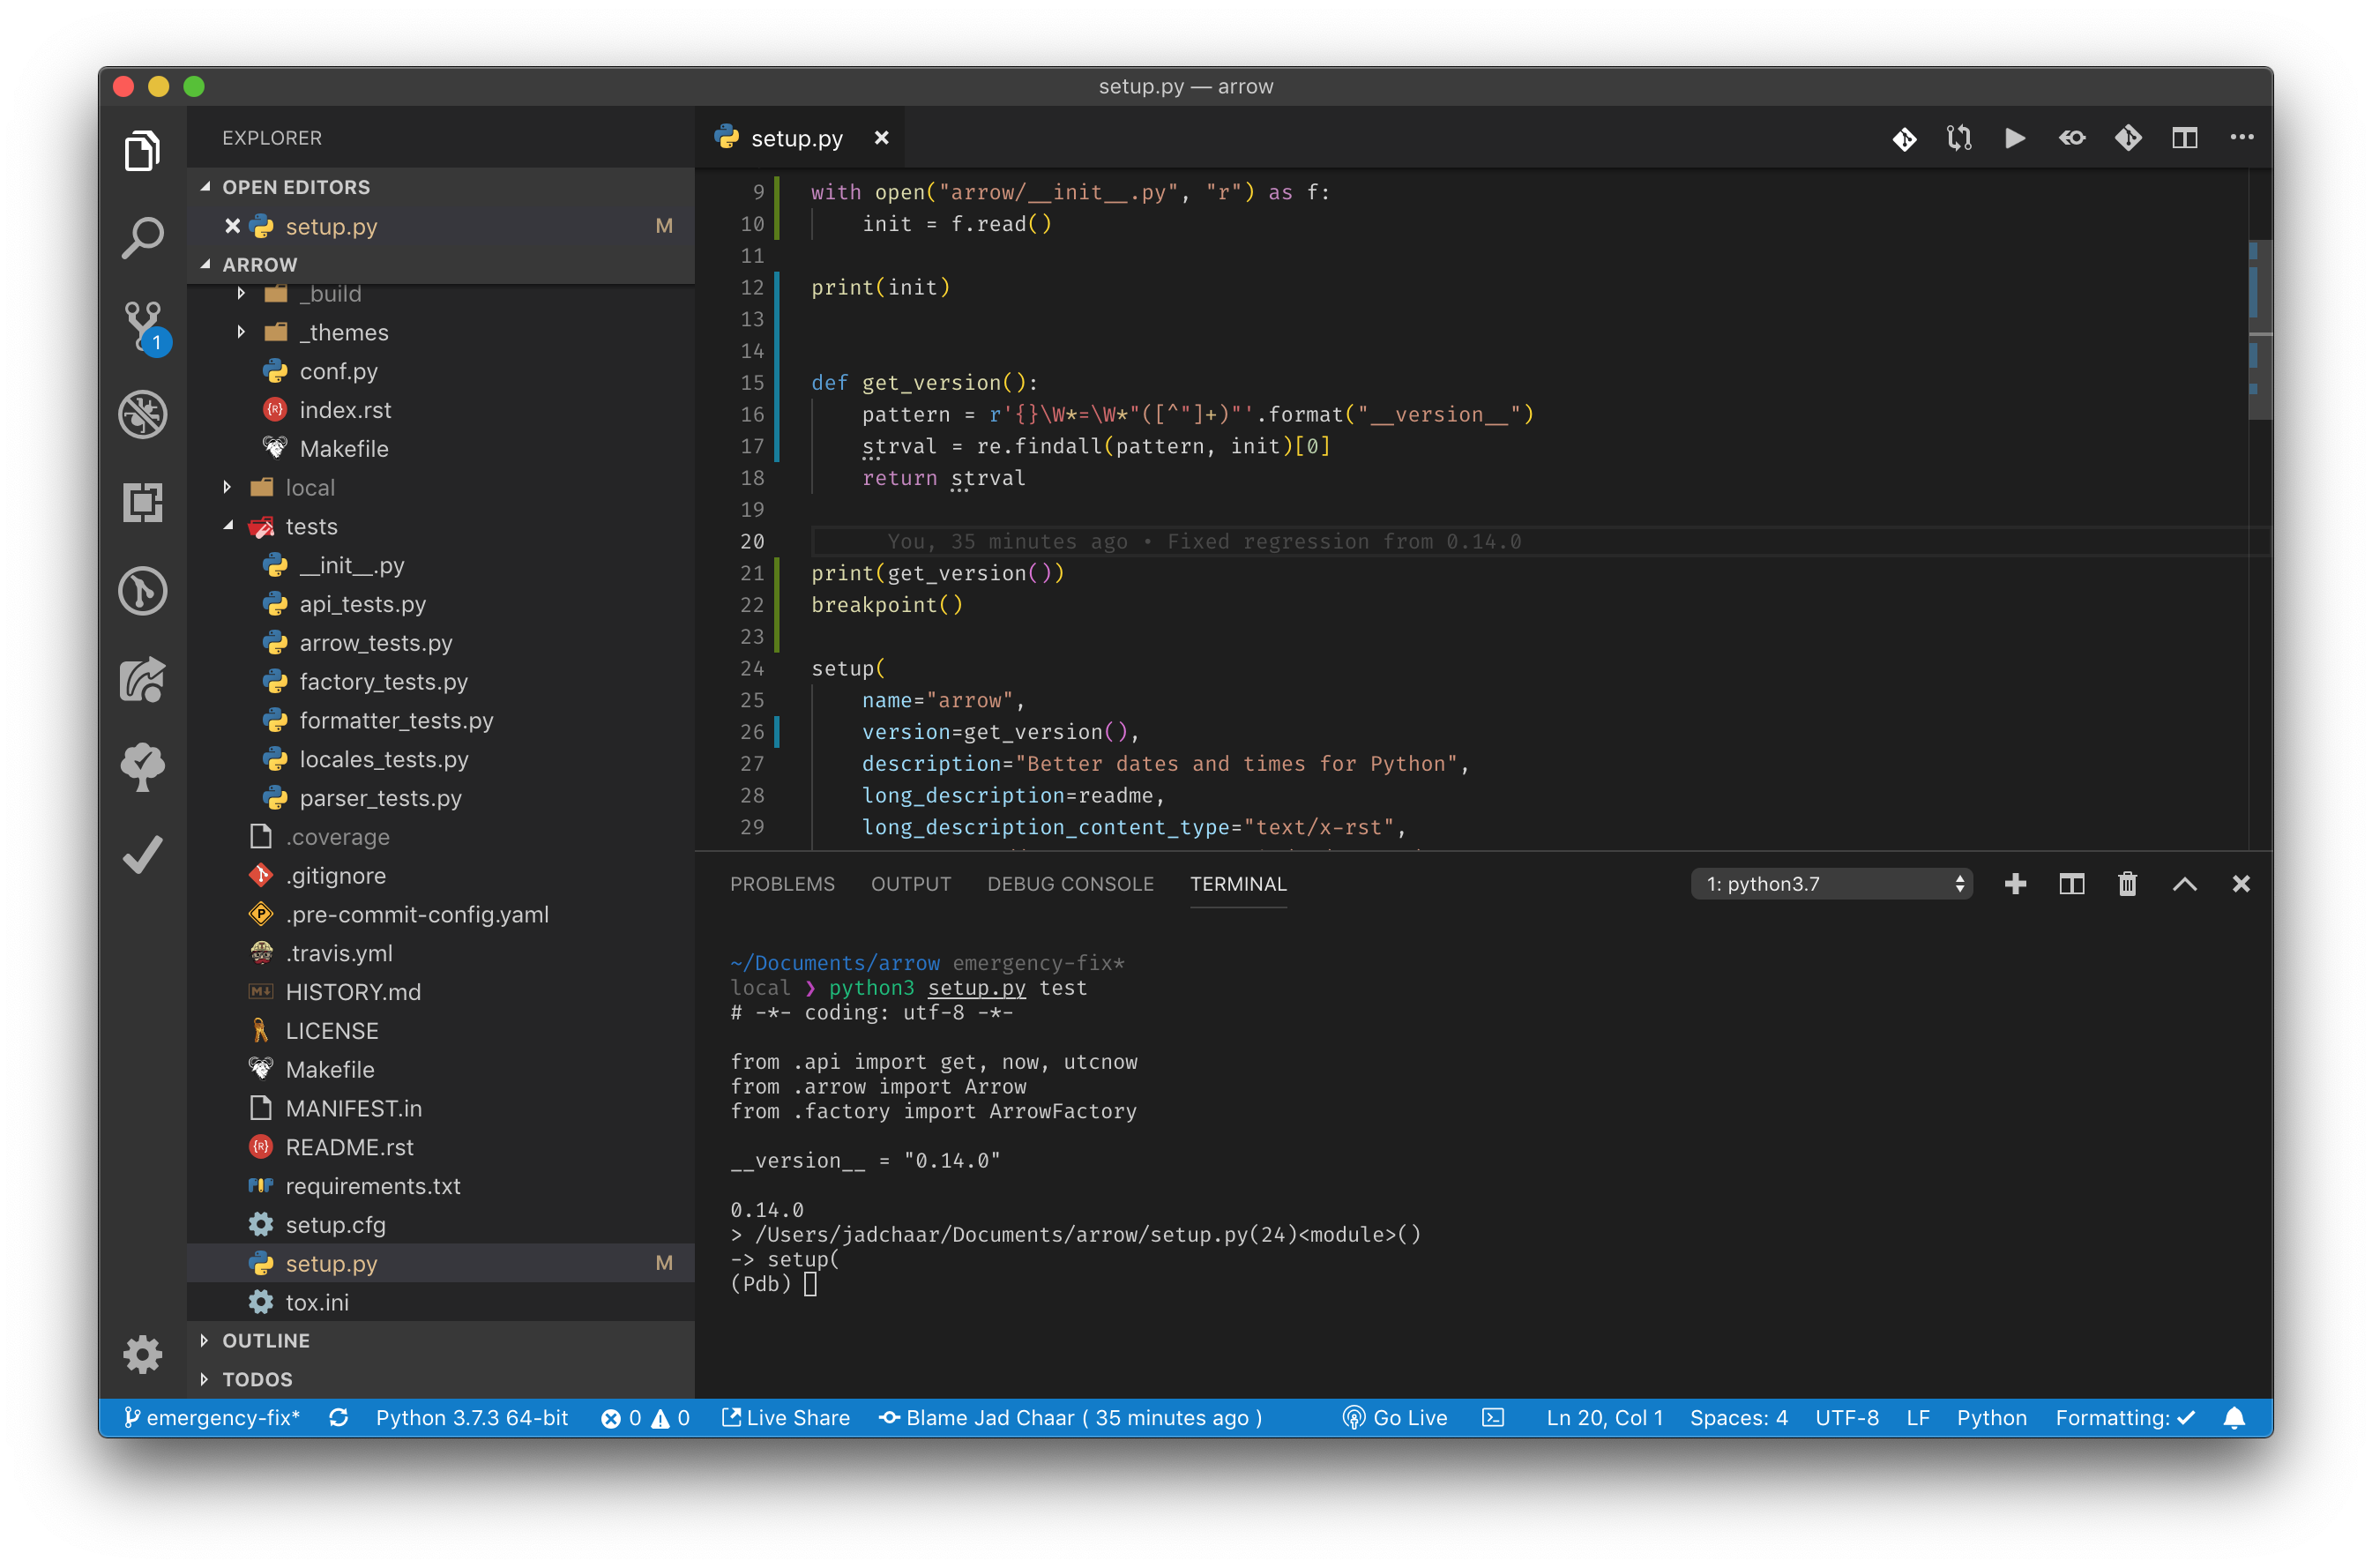Select the PROBLEMS tab in the panel

783,884
